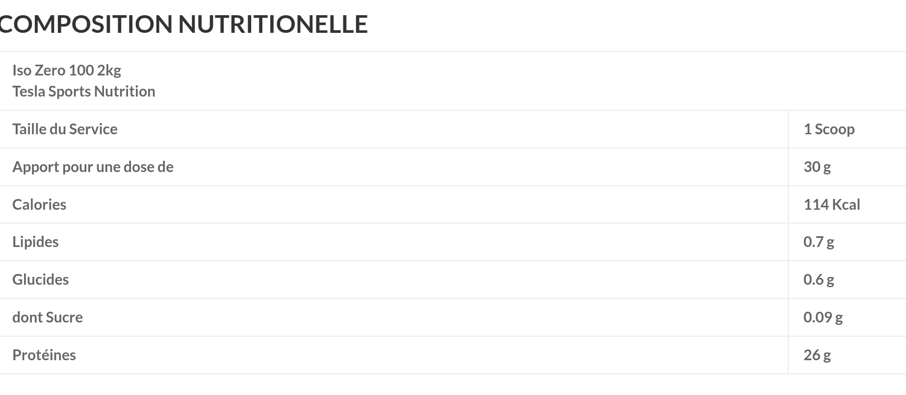Select the 'Apport pour une dose de' label

93,167
